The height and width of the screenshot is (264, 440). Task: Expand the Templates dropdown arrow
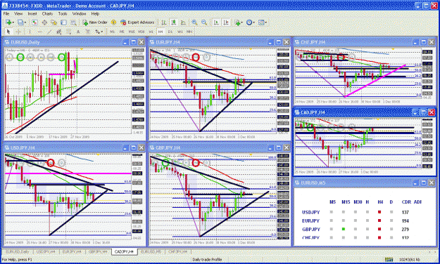point(265,22)
